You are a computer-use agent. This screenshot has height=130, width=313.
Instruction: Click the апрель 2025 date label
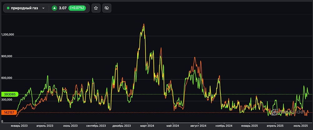(275, 126)
